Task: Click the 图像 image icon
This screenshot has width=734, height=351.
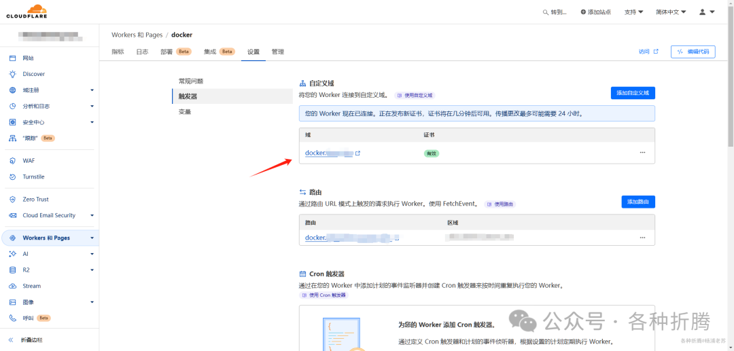Action: 13,302
